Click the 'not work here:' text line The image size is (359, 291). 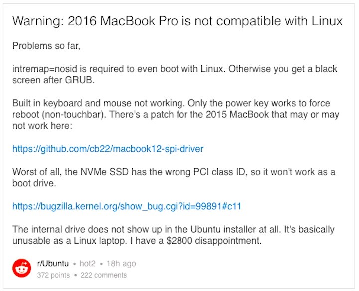[x=42, y=126]
